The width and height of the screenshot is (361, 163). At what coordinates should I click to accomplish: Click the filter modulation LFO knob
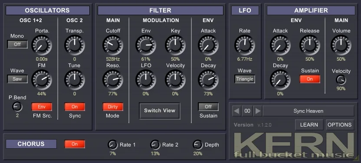click(x=146, y=80)
